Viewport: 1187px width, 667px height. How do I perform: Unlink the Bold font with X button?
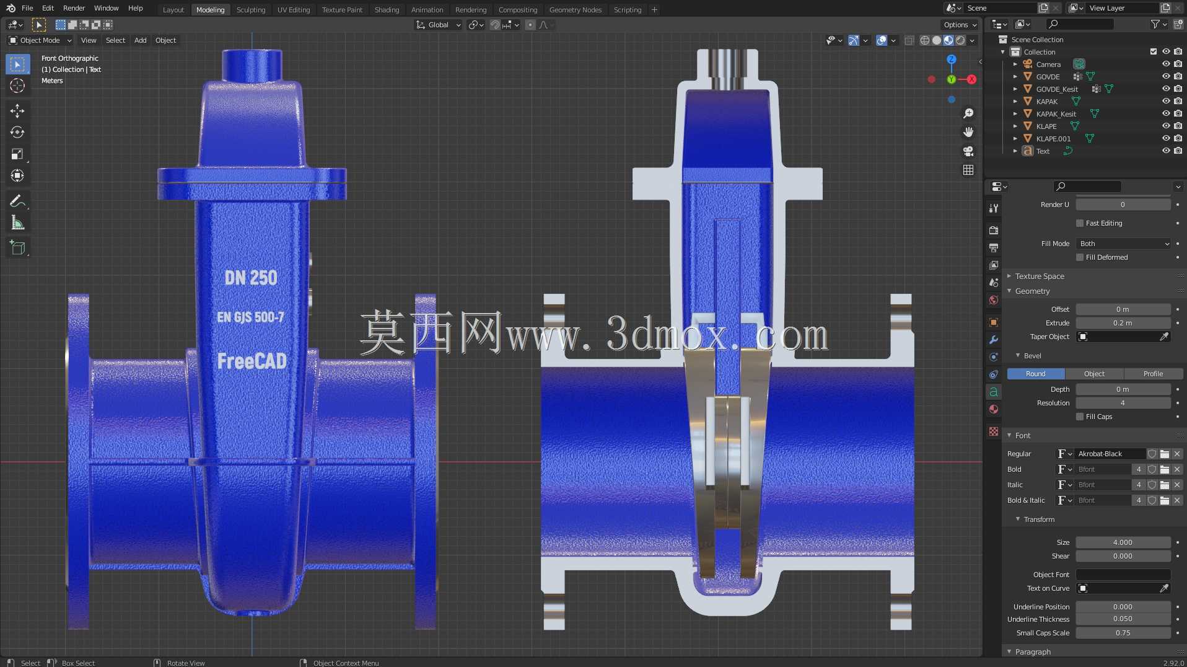point(1177,469)
